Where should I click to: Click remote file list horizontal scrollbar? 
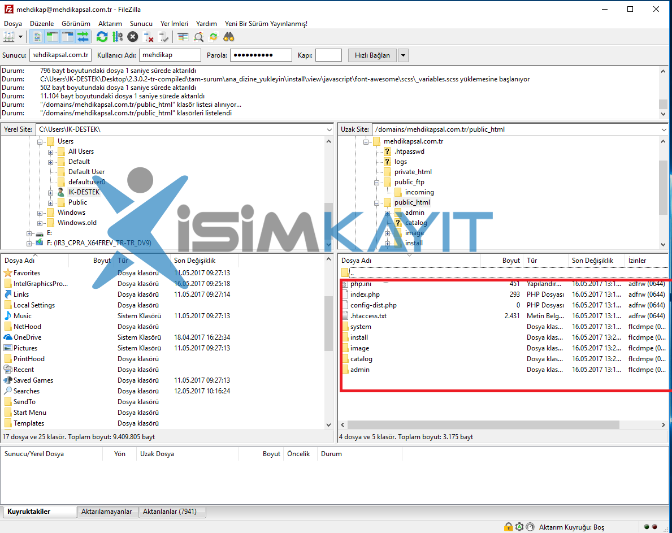point(483,424)
